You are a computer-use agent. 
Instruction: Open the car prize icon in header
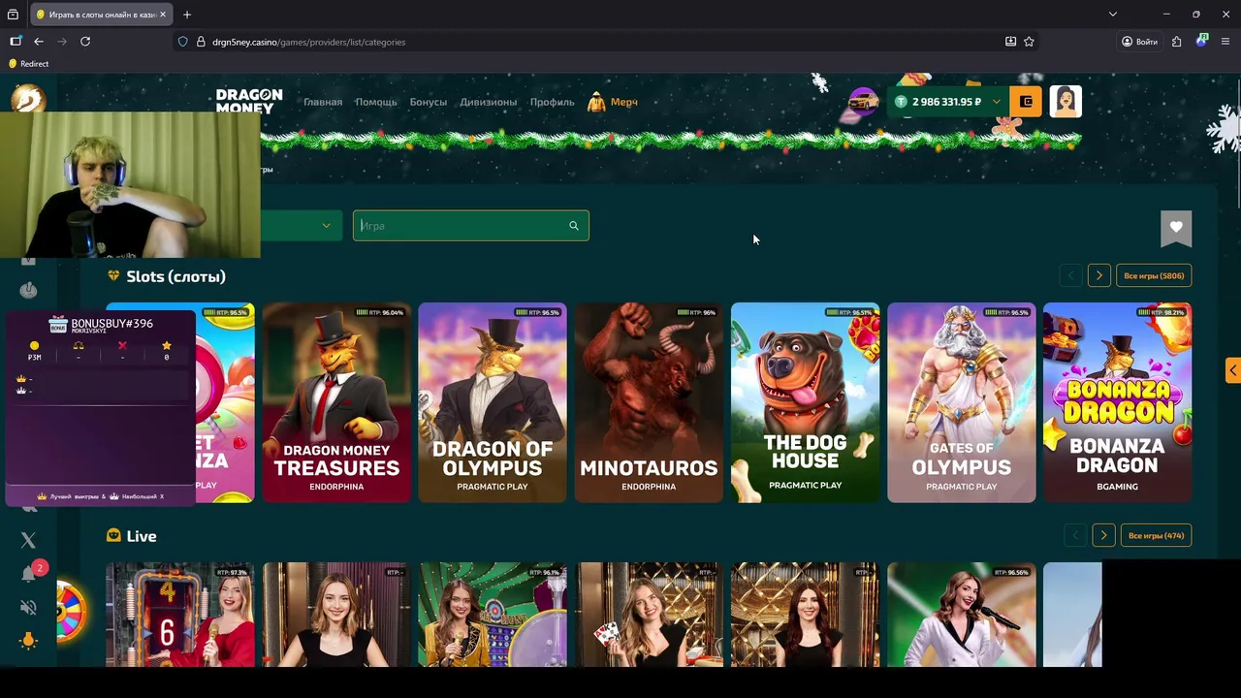tap(862, 102)
